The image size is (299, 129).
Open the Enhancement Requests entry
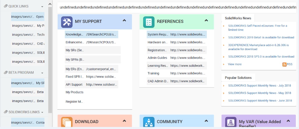92,42
